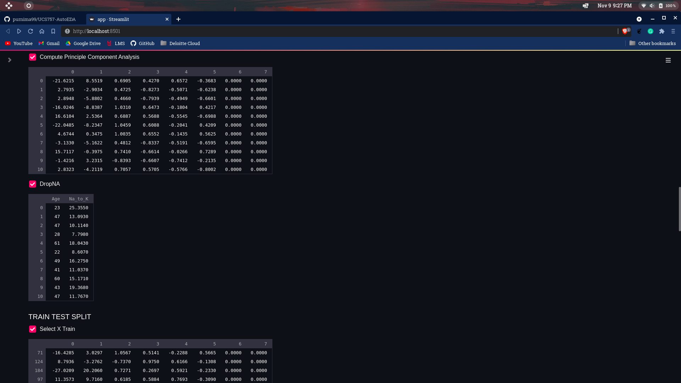681x383 pixels.
Task: Open the GitHub bookmark
Action: tap(143, 43)
